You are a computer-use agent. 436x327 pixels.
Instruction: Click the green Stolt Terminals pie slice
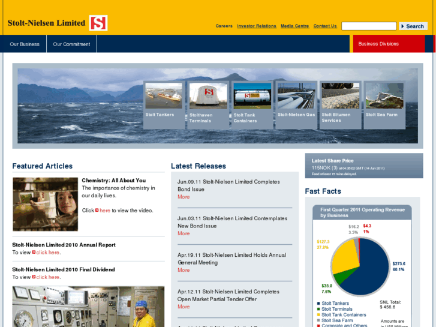point(344,275)
